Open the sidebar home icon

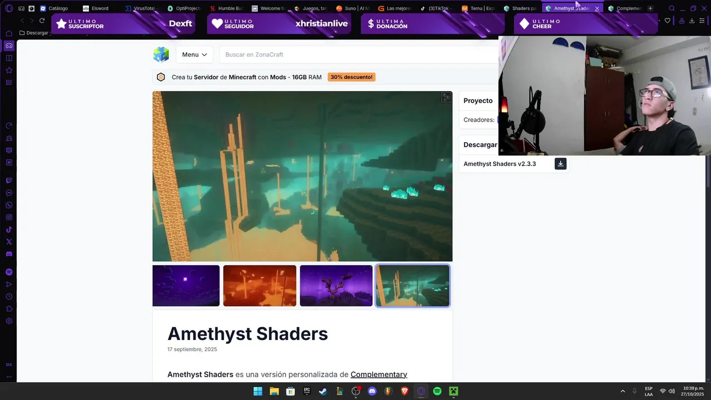[x=9, y=33]
